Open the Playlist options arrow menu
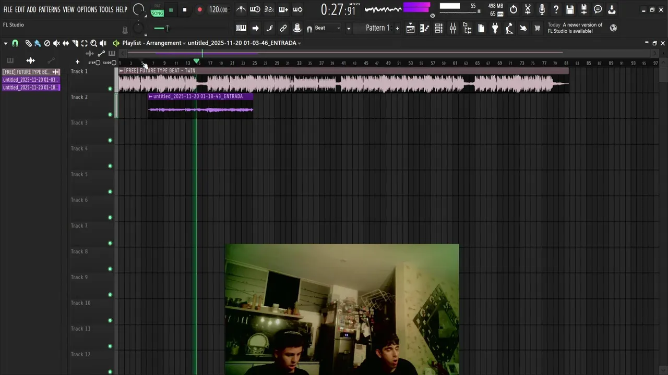 point(6,43)
